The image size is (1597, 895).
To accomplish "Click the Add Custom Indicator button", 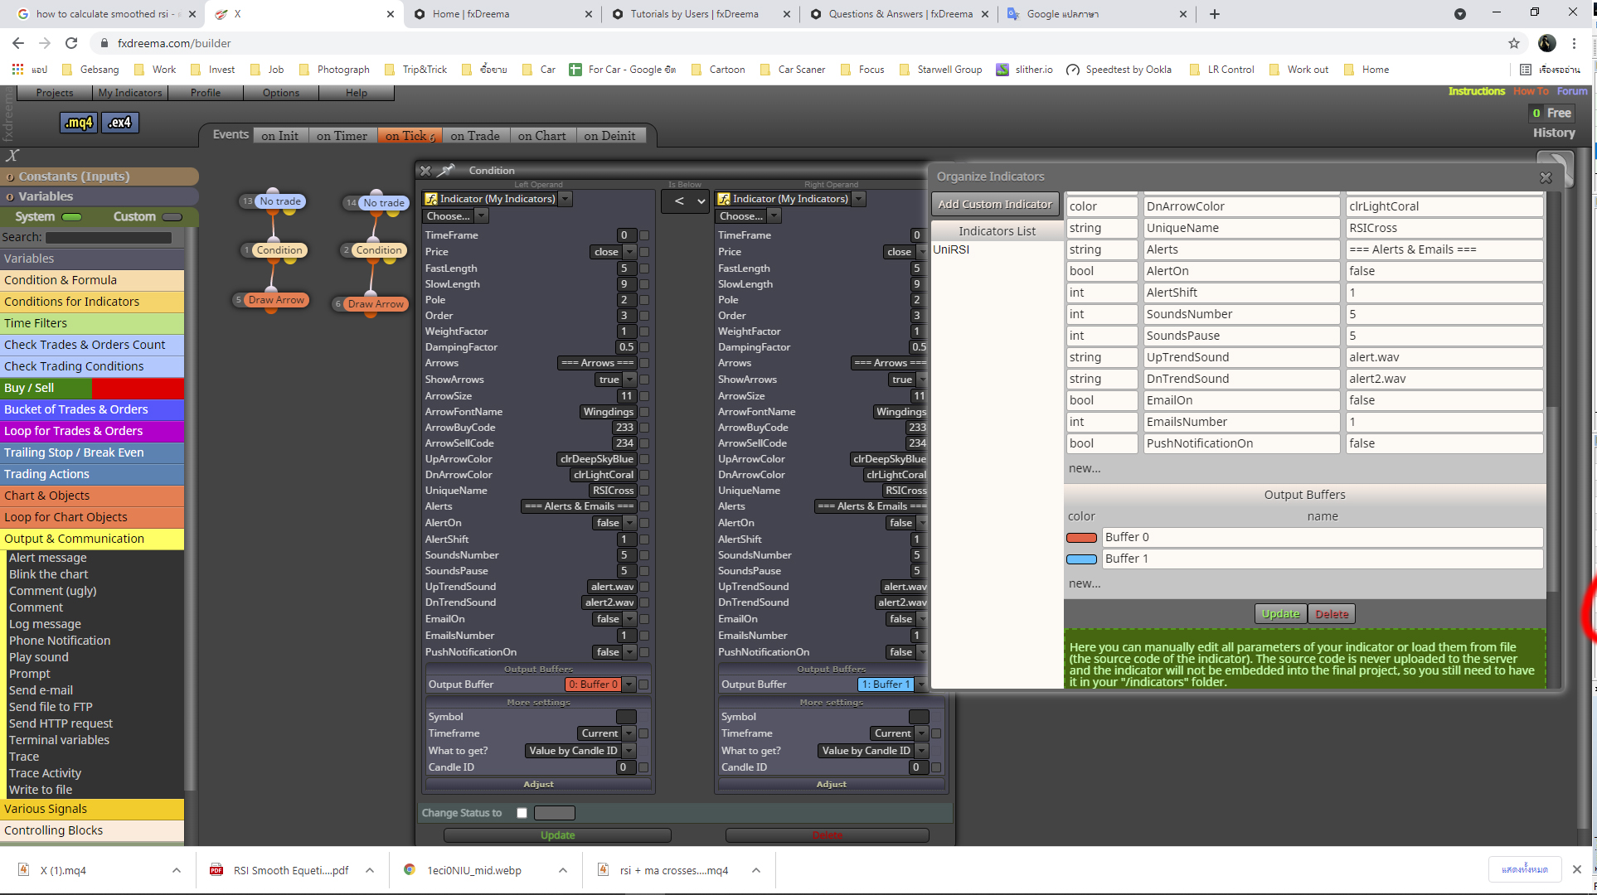I will coord(994,204).
